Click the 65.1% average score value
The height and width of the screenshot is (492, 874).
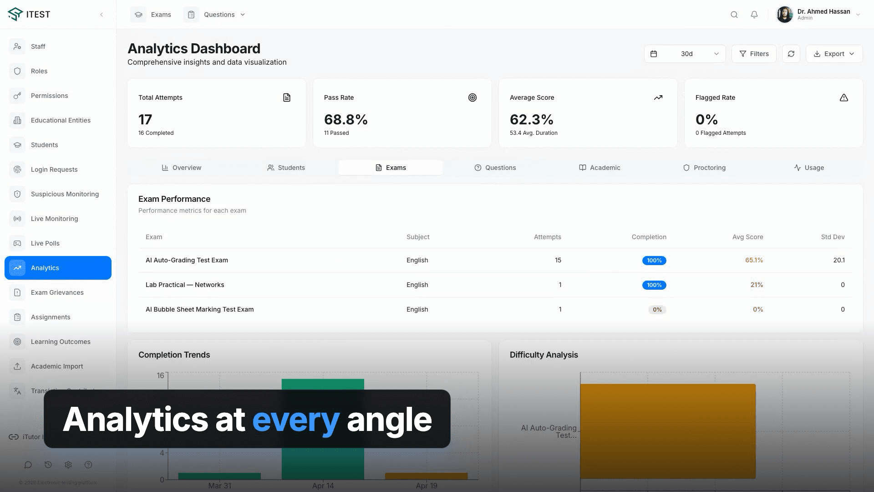click(x=754, y=260)
